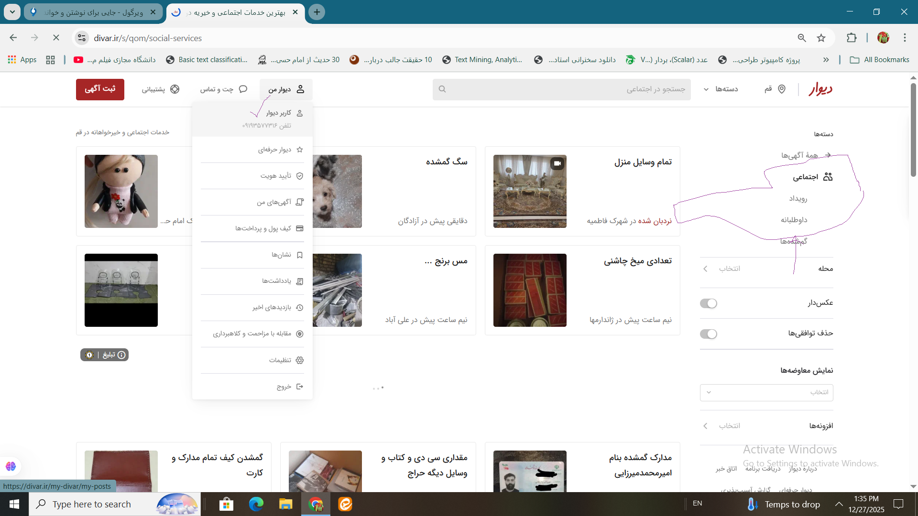Open Chrome extensions puzzle icon
Image resolution: width=918 pixels, height=516 pixels.
click(x=852, y=38)
